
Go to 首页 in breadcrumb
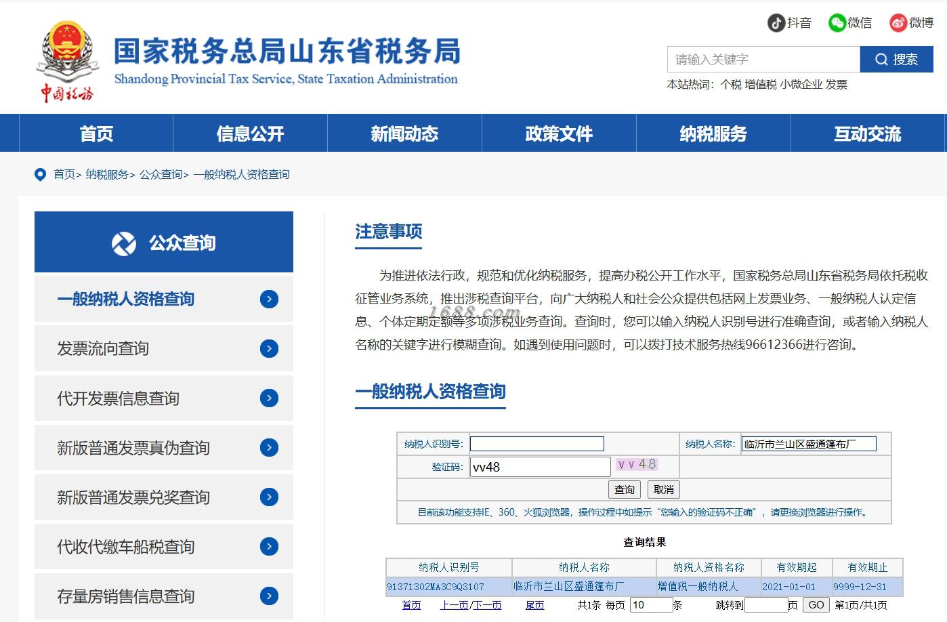point(64,175)
